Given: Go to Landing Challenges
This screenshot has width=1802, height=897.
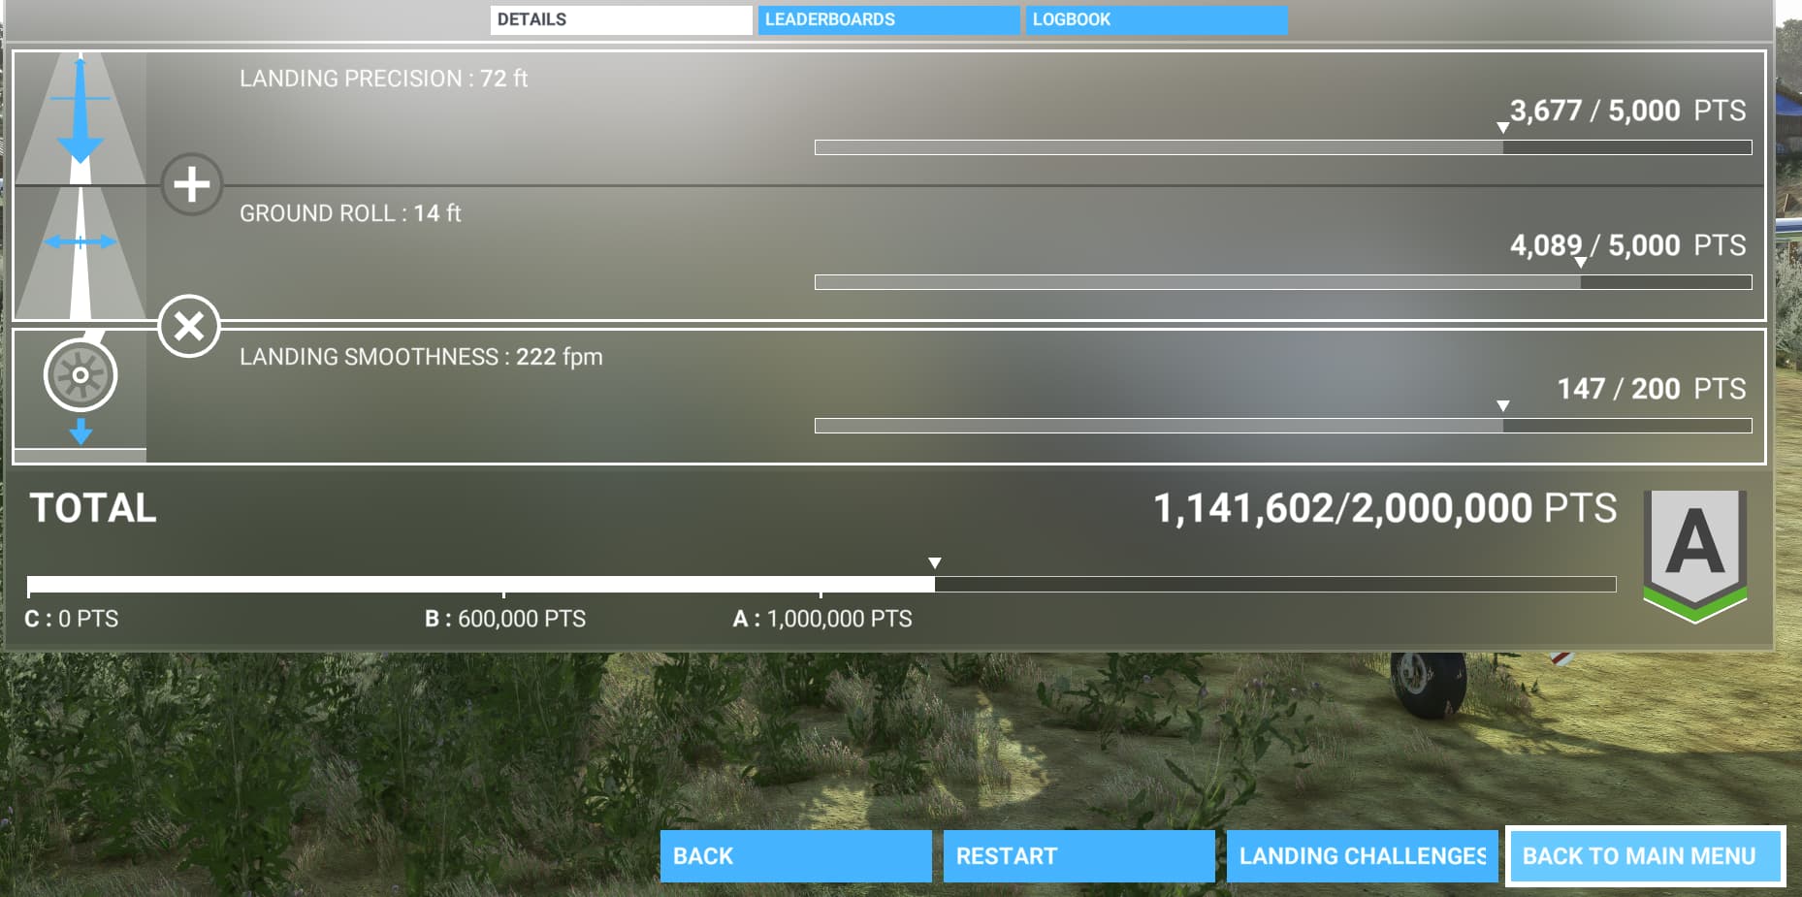Looking at the screenshot, I should [x=1362, y=856].
